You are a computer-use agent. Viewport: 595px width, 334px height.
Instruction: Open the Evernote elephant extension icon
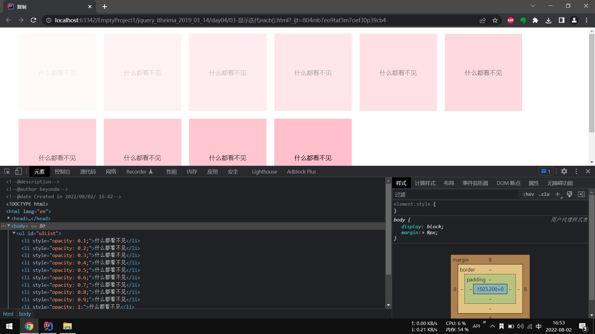click(x=523, y=20)
